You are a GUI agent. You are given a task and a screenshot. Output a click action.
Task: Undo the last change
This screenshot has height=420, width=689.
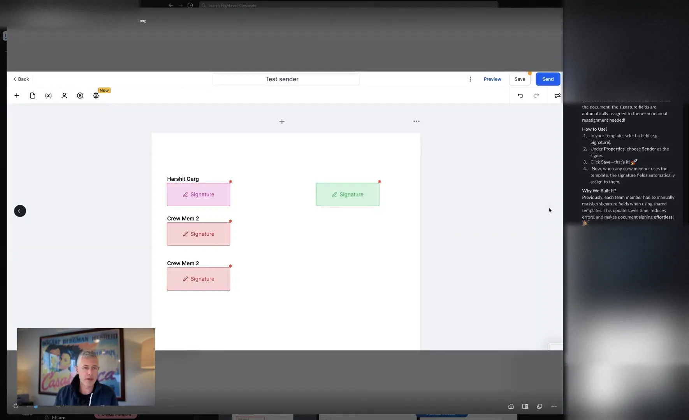click(520, 96)
